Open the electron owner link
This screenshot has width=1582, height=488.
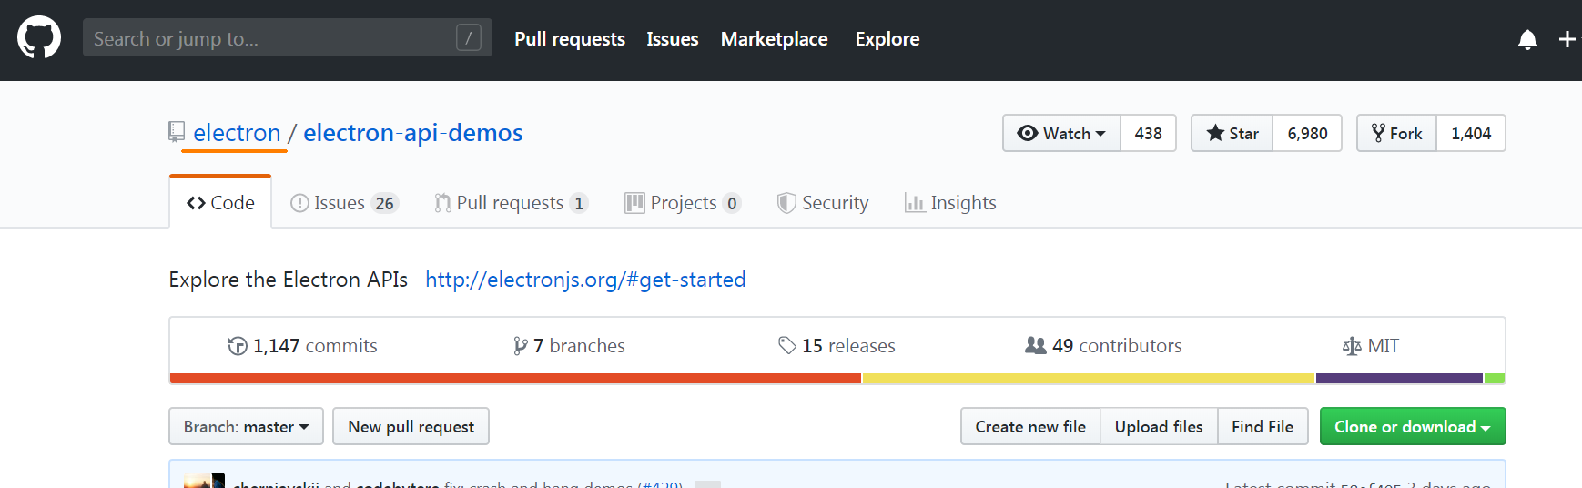coord(237,133)
